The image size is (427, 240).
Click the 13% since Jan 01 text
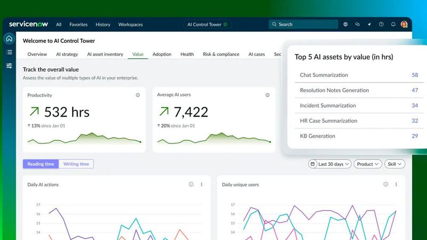pos(46,126)
